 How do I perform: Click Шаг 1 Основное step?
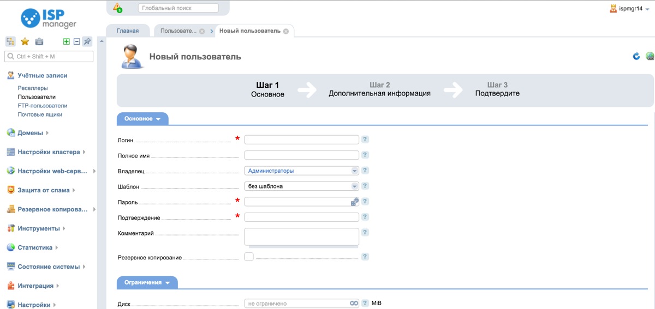tap(267, 89)
